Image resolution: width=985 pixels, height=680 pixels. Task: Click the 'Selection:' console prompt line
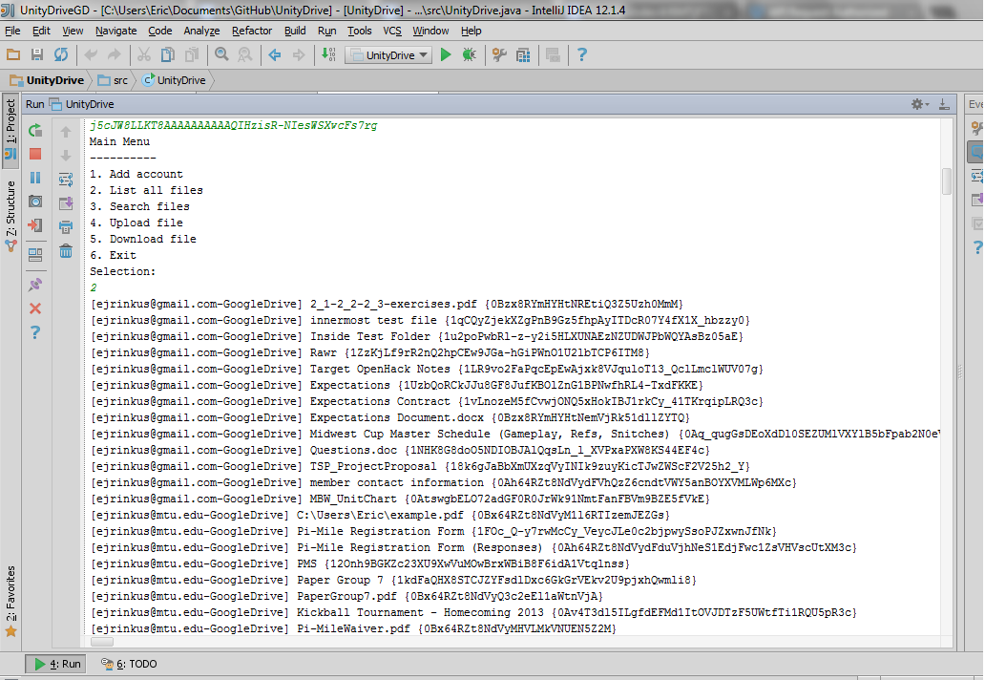click(x=122, y=271)
